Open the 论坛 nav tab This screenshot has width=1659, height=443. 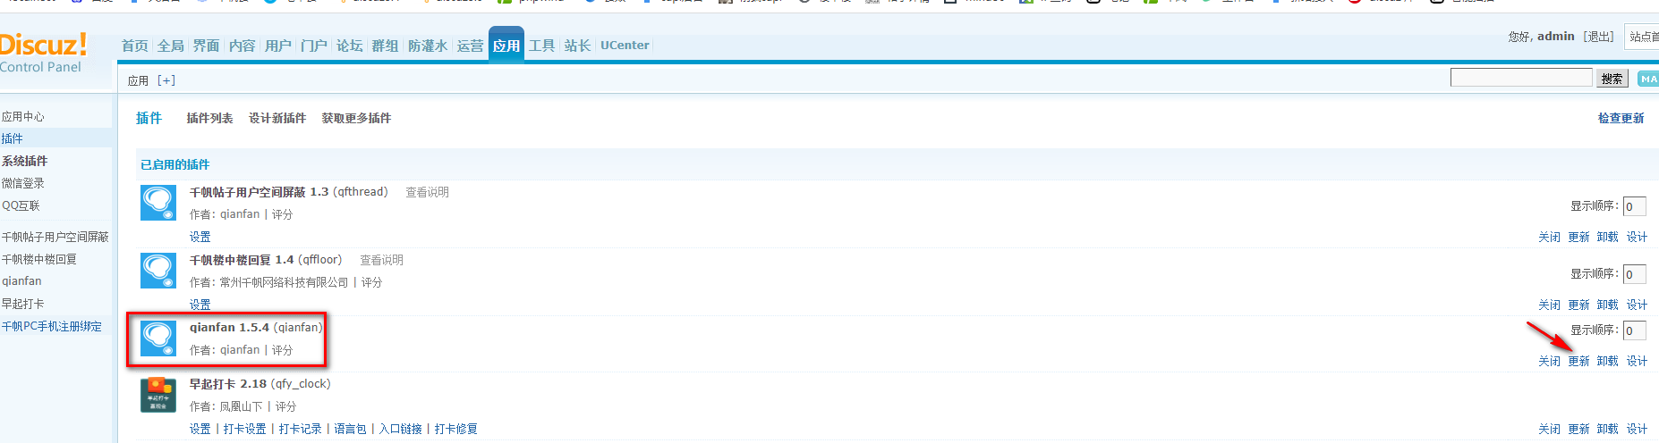click(x=350, y=46)
